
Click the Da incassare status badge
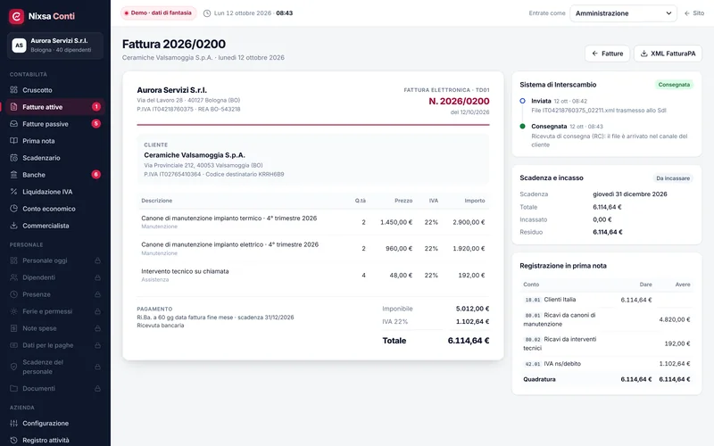(x=673, y=178)
